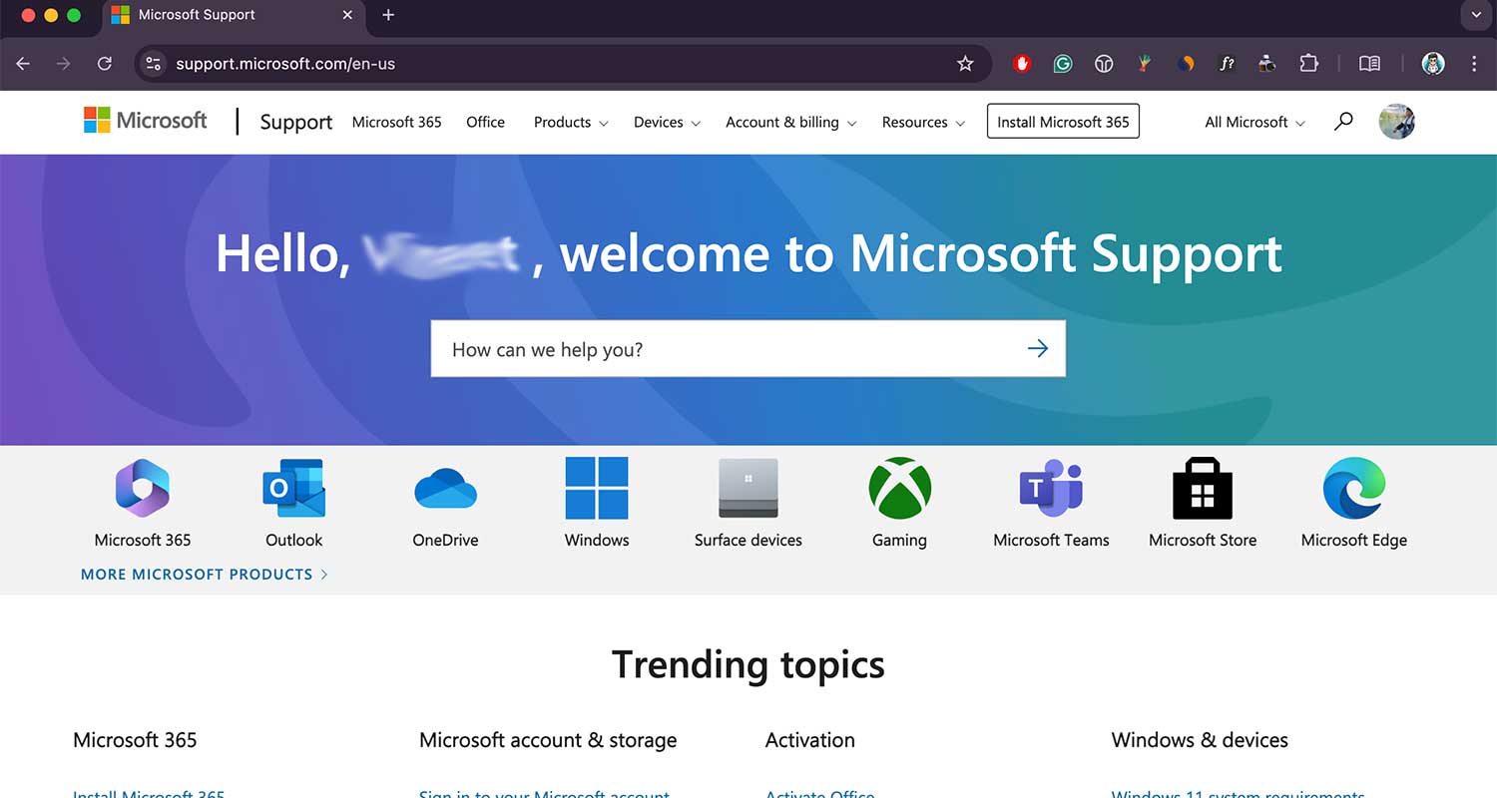Open the search magnifier in the navbar
The width and height of the screenshot is (1497, 798).
[1342, 121]
